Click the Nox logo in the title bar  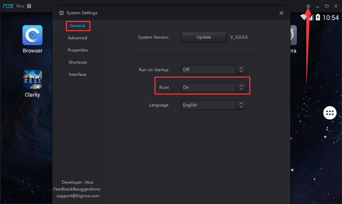pos(8,6)
